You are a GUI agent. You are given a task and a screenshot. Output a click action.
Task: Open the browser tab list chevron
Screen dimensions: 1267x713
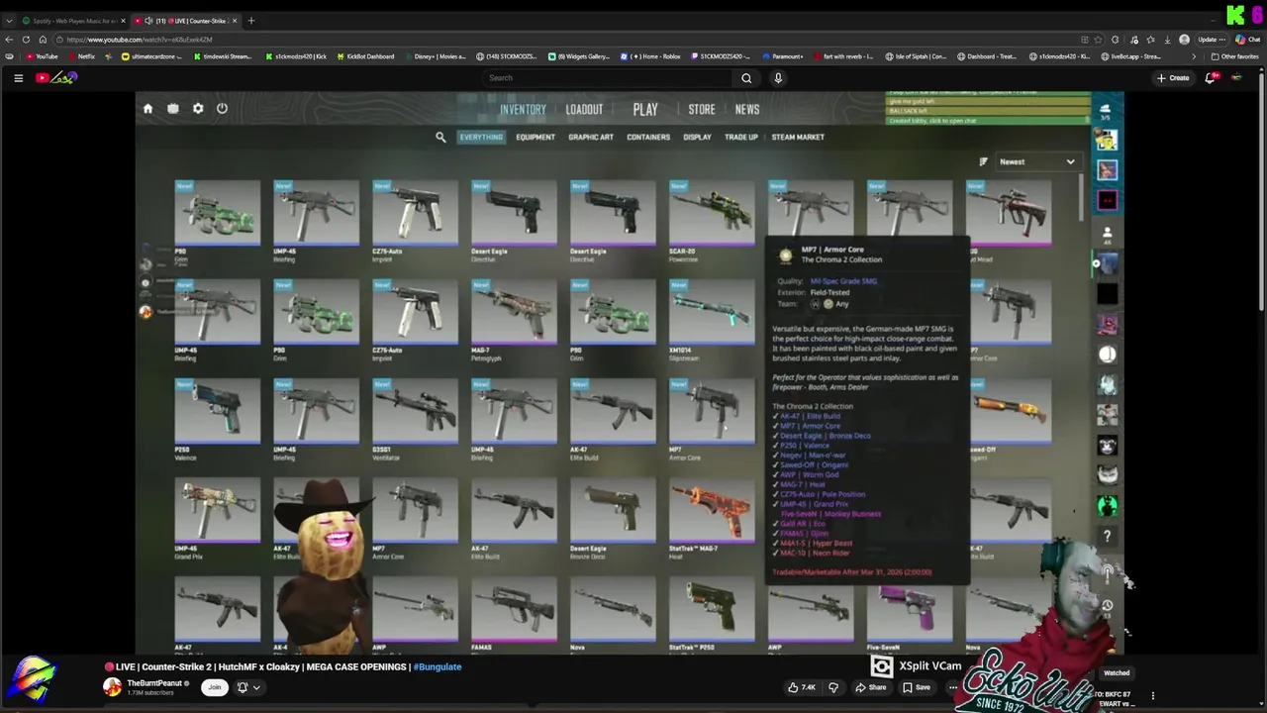click(x=9, y=21)
